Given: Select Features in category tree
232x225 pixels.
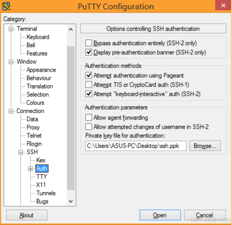Looking at the screenshot, I should coord(37,53).
